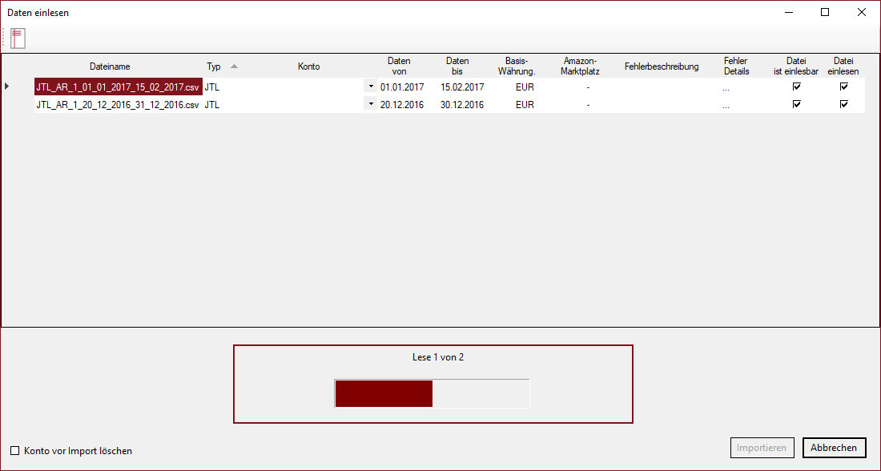
Task: Enable 'Konto vor Import löschen' checkbox
Action: (15, 451)
